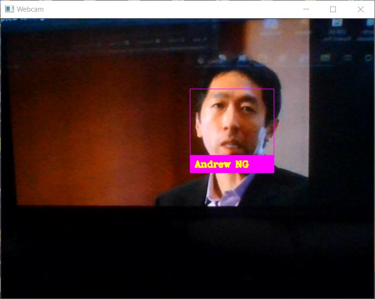
Task: Maximize the Webcam window
Action: tap(333, 9)
